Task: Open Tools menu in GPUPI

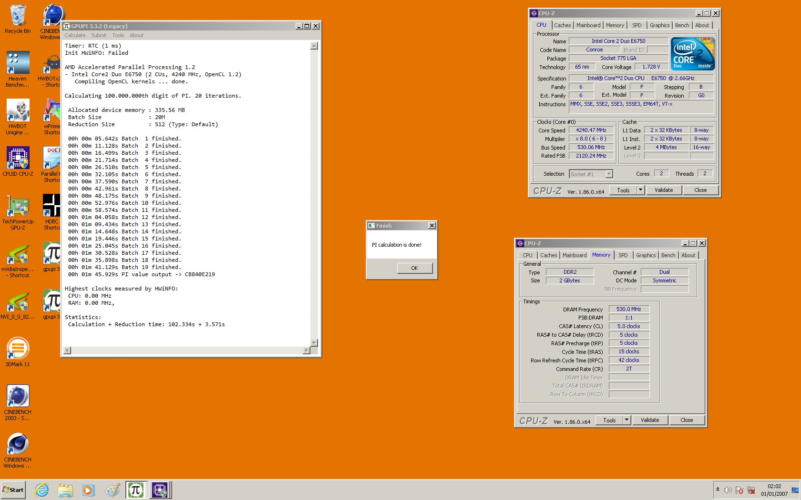Action: coord(118,35)
